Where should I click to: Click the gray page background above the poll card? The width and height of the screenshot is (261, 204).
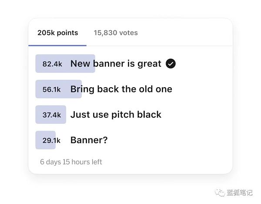(130, 9)
